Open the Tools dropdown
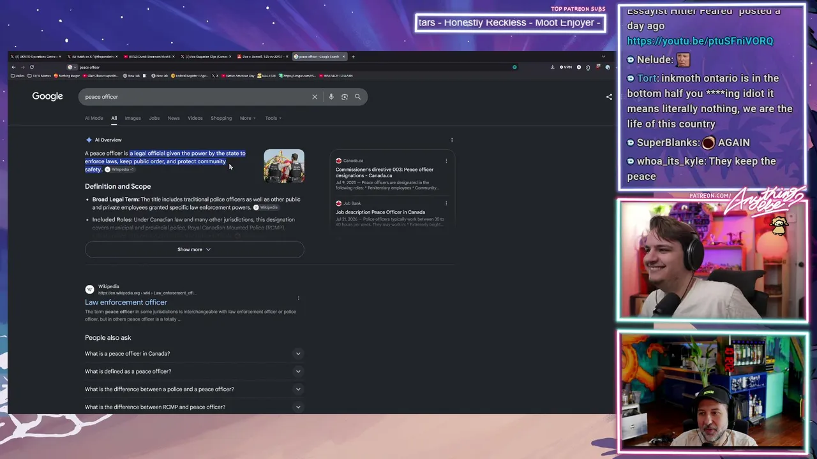817x459 pixels. (273, 118)
